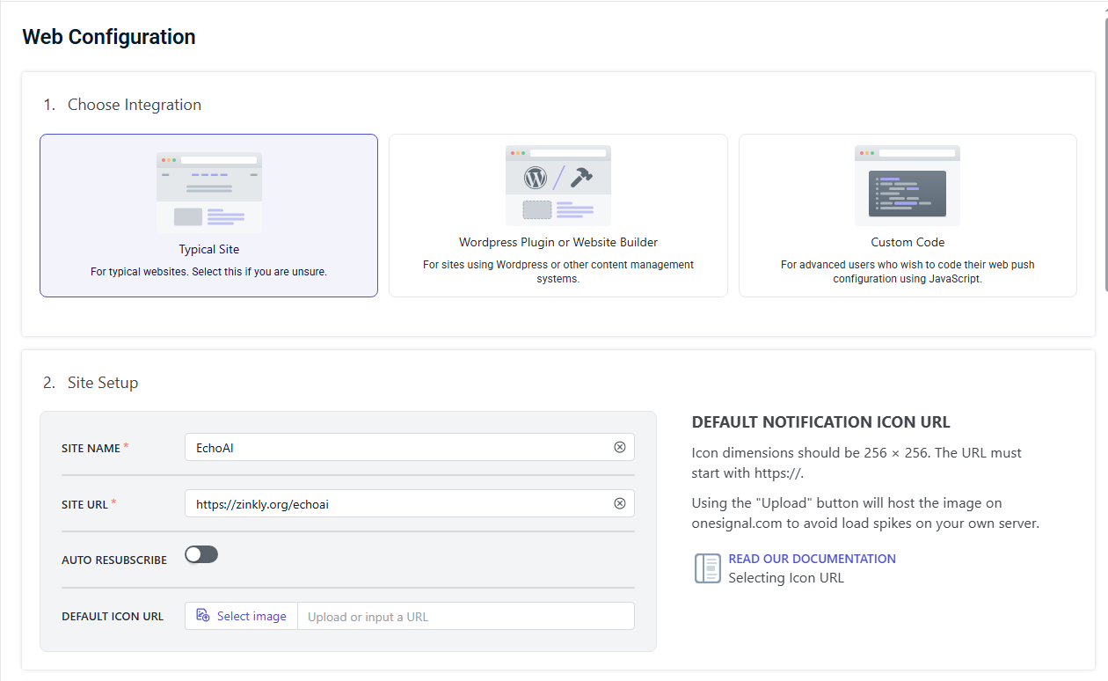Toggle the Auto Resubscribe switch

[201, 554]
